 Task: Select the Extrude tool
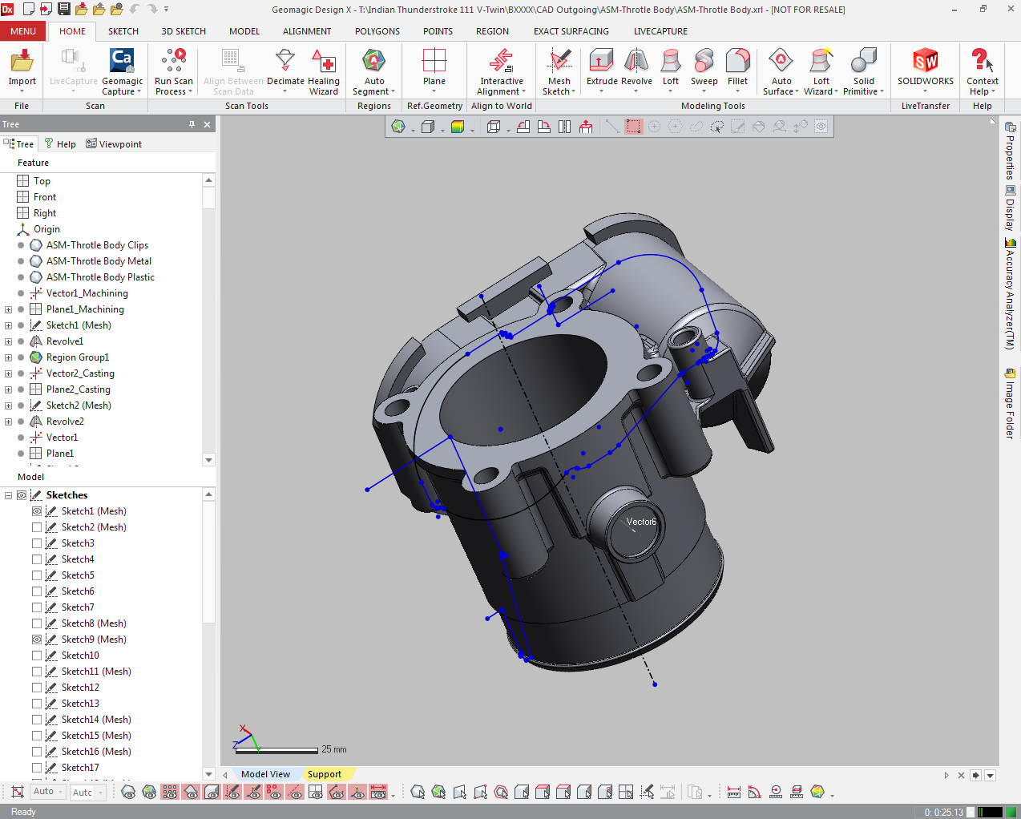click(602, 67)
